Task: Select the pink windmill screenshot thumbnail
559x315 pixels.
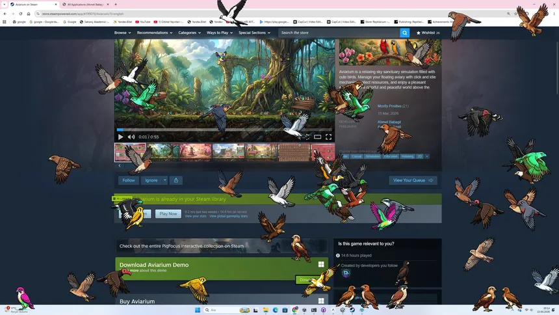Action: click(196, 152)
